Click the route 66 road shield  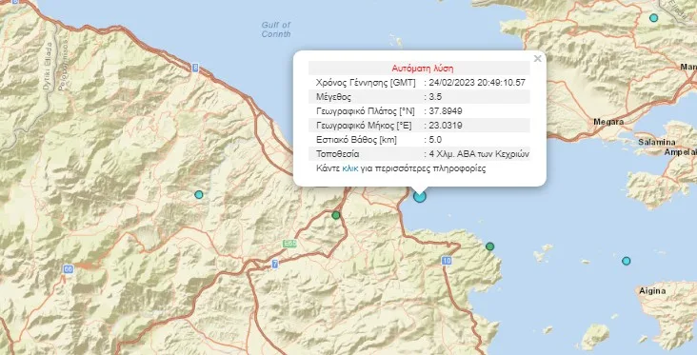68,268
